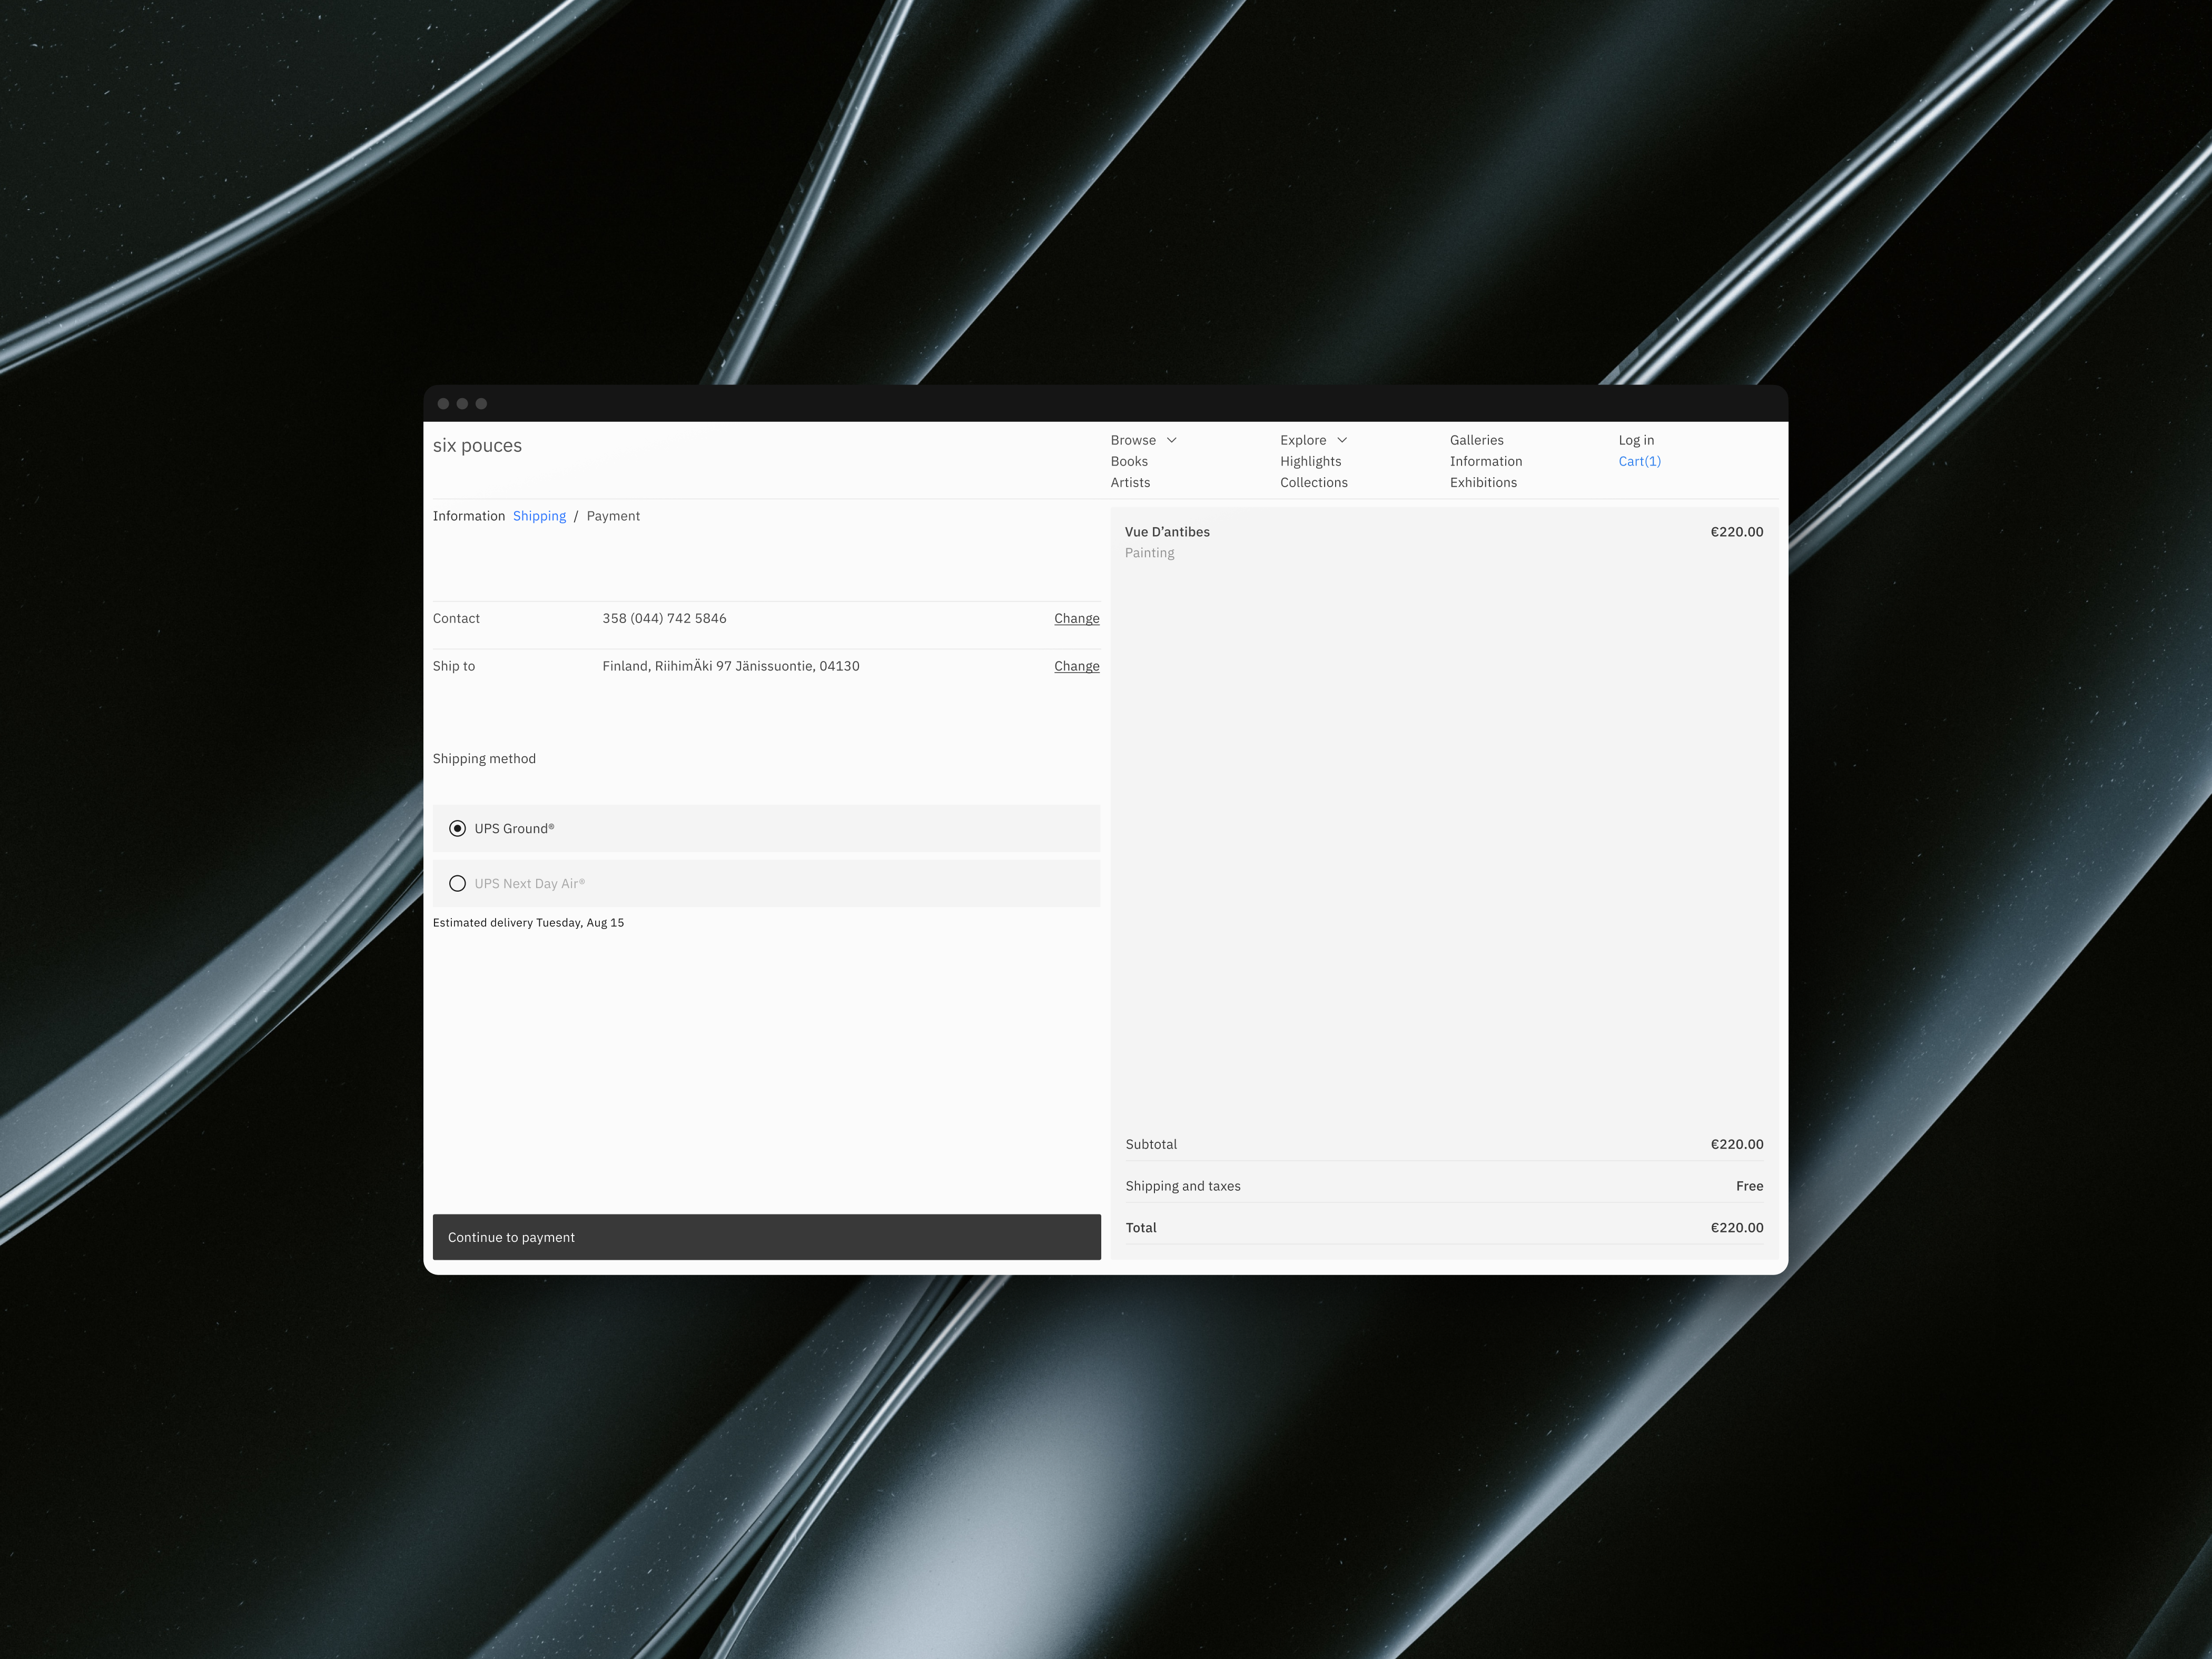Open Galleries page
2212x1659 pixels.
pos(1476,440)
